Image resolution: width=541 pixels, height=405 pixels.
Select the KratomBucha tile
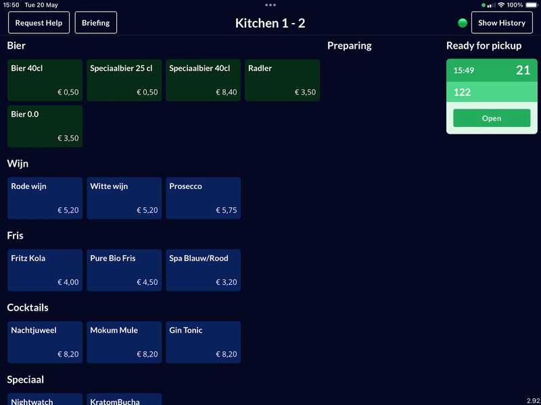click(x=124, y=400)
